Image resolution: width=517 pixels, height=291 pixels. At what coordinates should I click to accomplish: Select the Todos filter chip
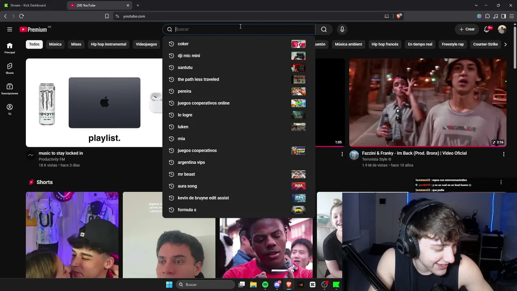[34, 44]
